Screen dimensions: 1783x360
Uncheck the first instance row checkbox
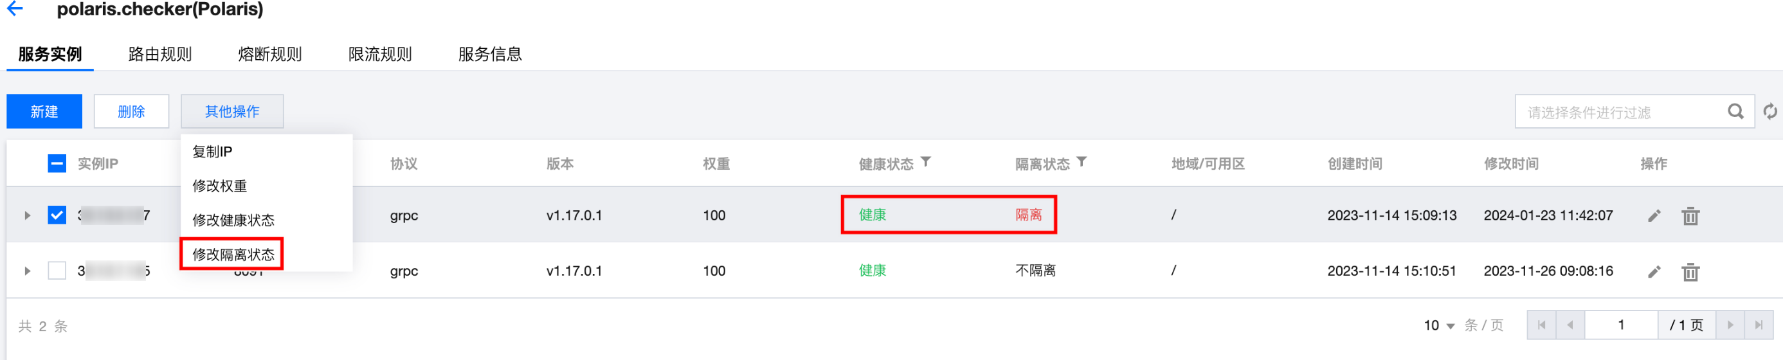click(57, 215)
